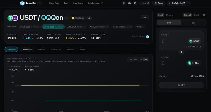Click the v2 version badge
This screenshot has height=112, width=211.
coord(89,18)
